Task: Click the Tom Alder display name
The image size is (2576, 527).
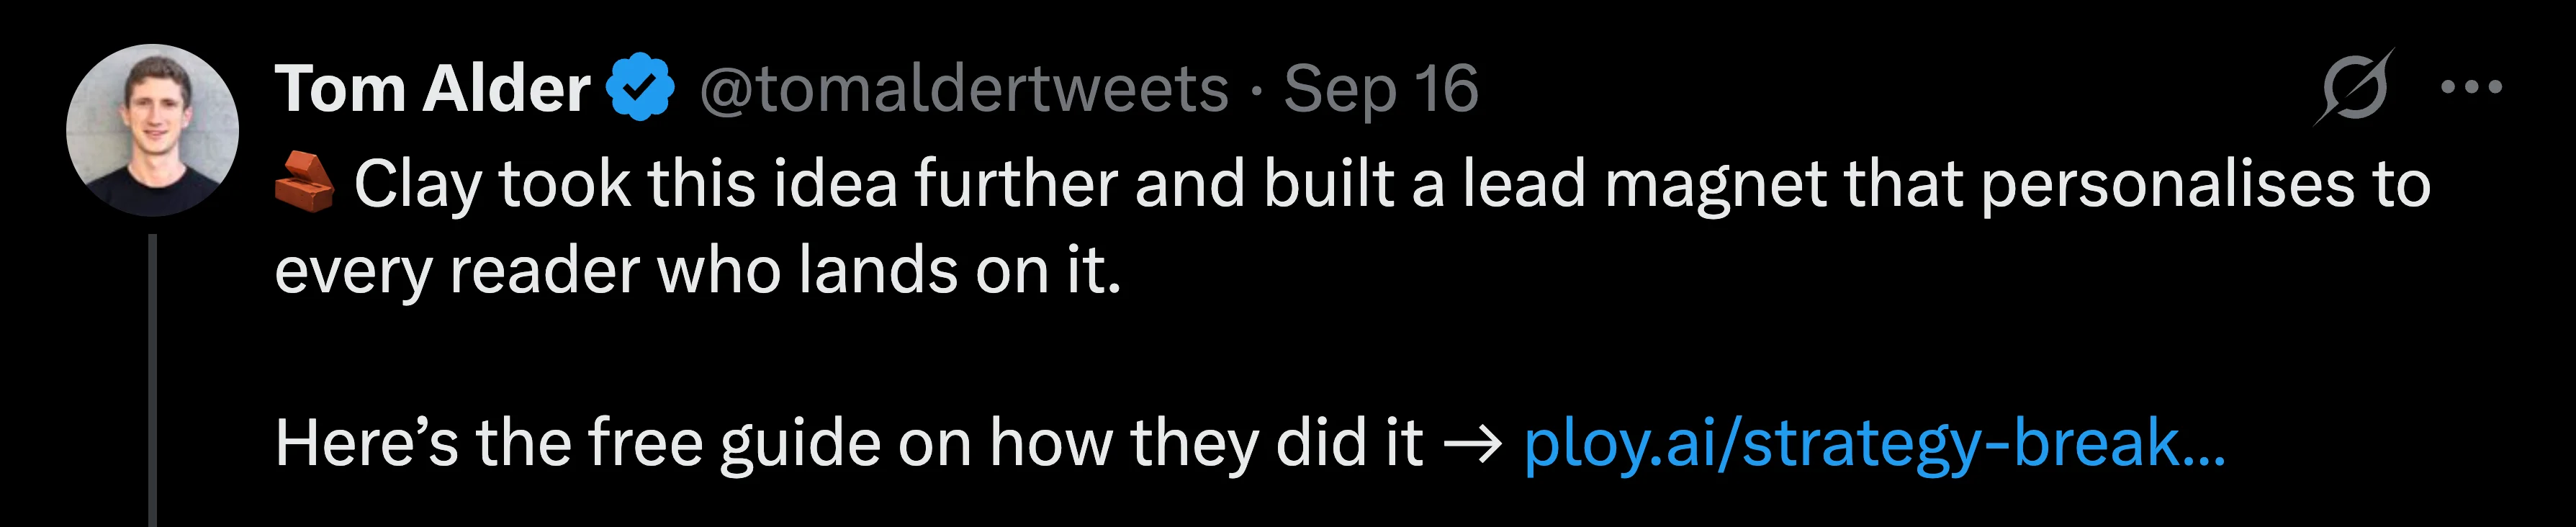Action: point(432,89)
